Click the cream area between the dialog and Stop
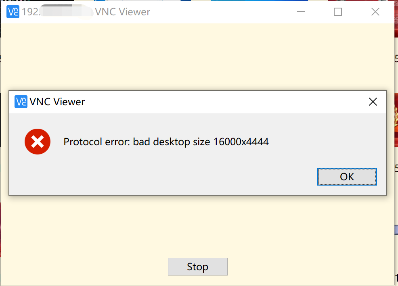The width and height of the screenshot is (398, 286). pos(198,226)
